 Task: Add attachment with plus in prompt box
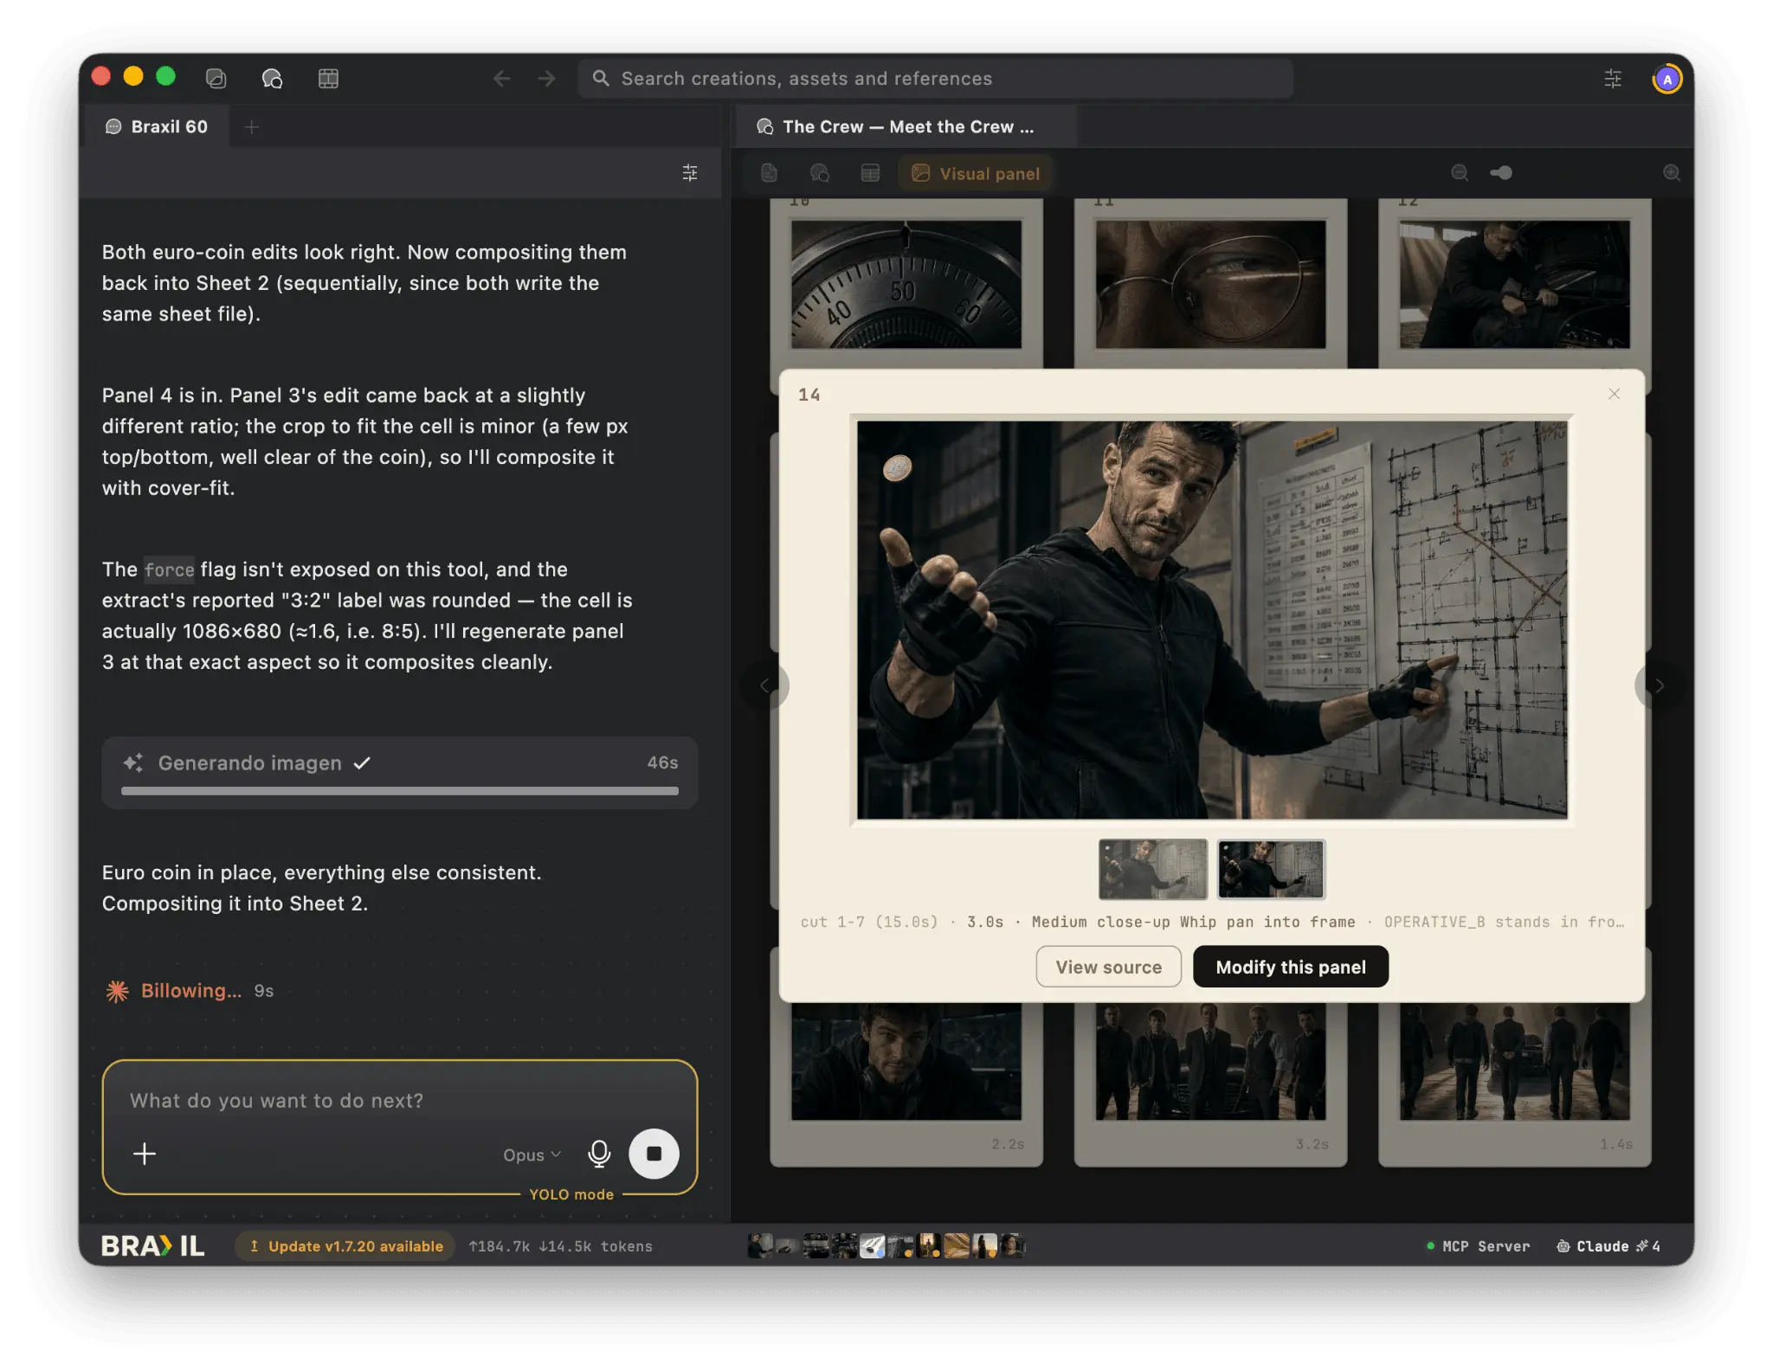pos(145,1154)
